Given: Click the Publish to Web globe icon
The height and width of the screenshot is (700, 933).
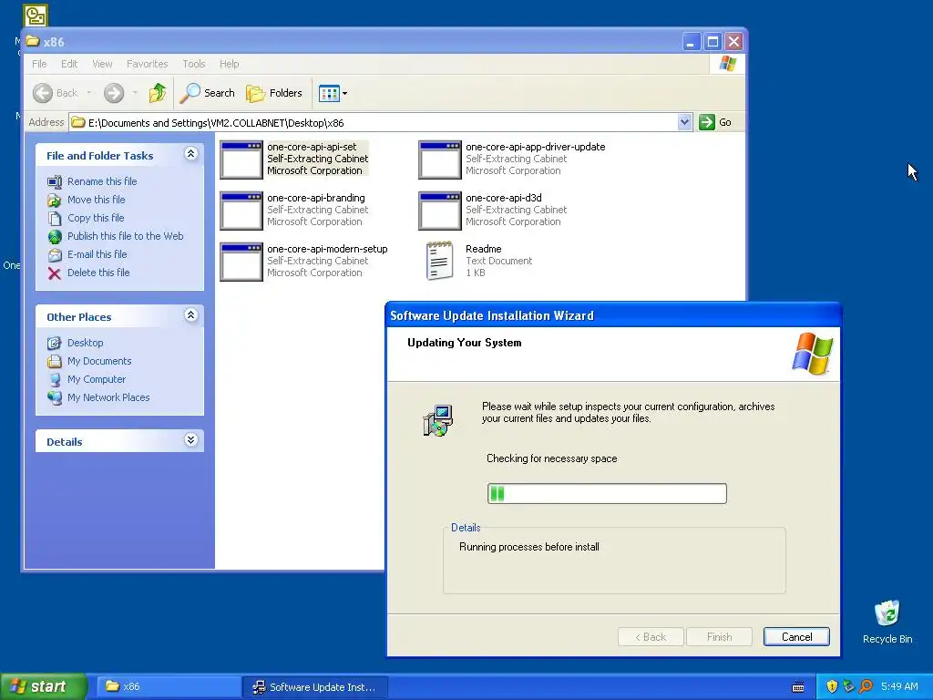Looking at the screenshot, I should [54, 236].
